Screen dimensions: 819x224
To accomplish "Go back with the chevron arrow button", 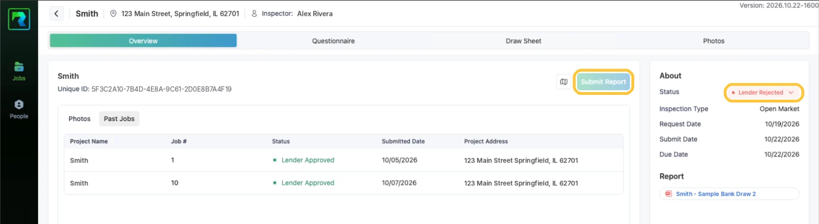I will (56, 13).
